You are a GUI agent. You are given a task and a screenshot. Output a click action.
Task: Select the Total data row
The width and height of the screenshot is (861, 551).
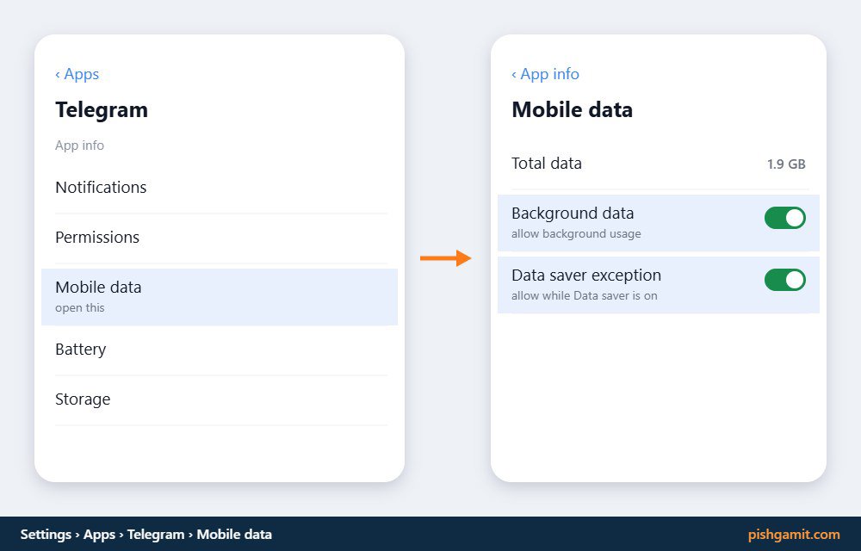click(x=659, y=164)
